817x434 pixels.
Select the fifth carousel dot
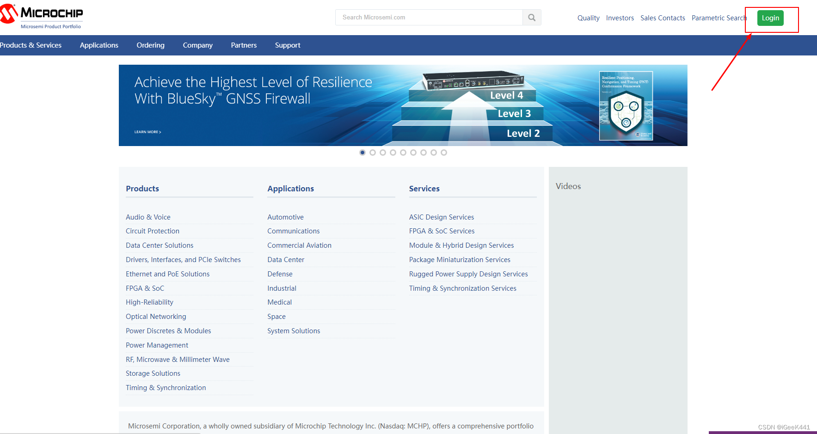pyautogui.click(x=403, y=153)
